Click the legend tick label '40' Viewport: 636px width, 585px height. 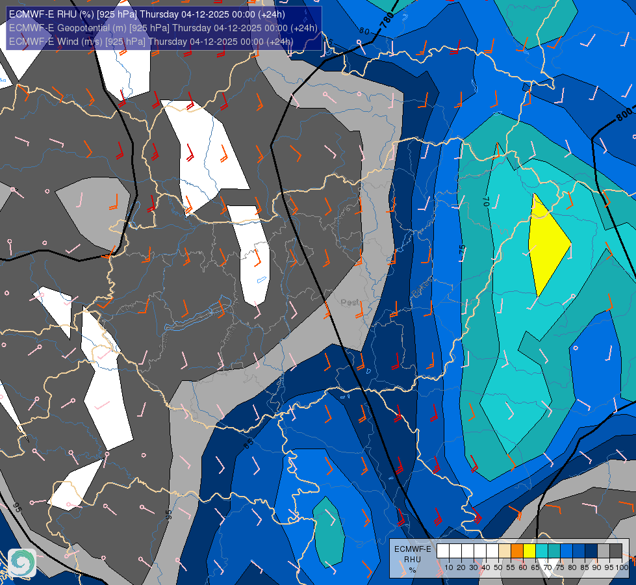coord(486,567)
